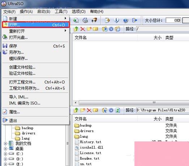The height and width of the screenshot is (166, 189).
Task: Select 工程文件另存为... menu entry
Action: (35, 88)
